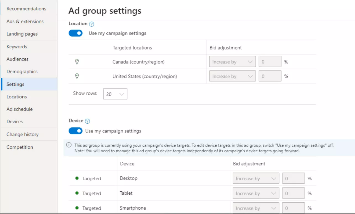Click the info icon in device notice
Screen dimensions: 355x214
[x=69, y=145]
